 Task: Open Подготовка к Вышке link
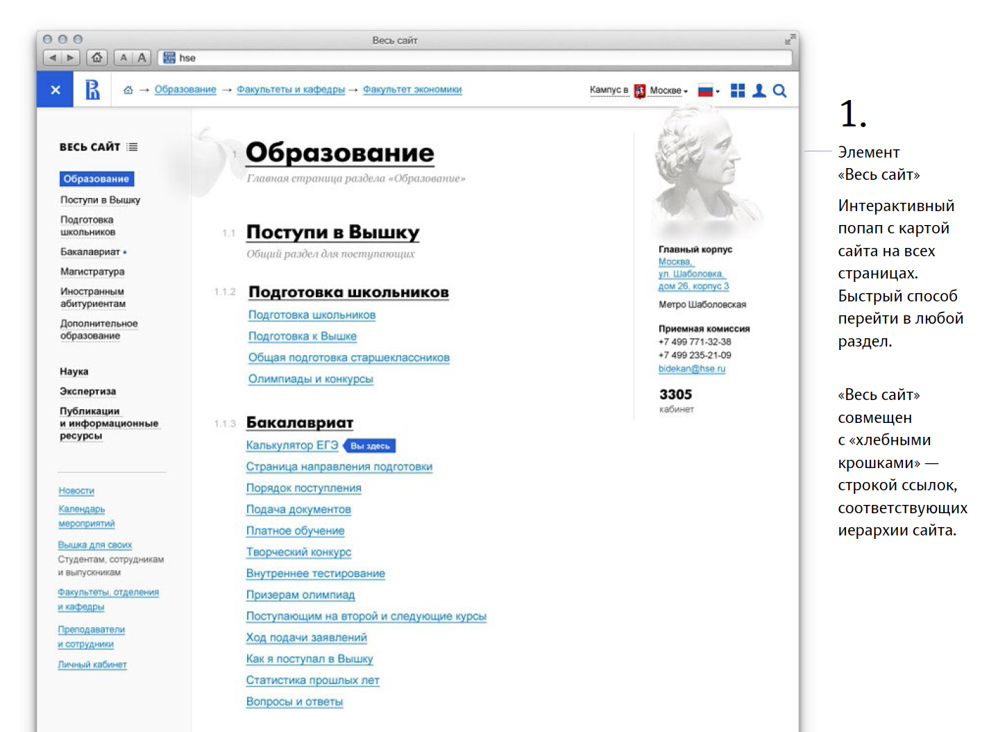point(303,336)
